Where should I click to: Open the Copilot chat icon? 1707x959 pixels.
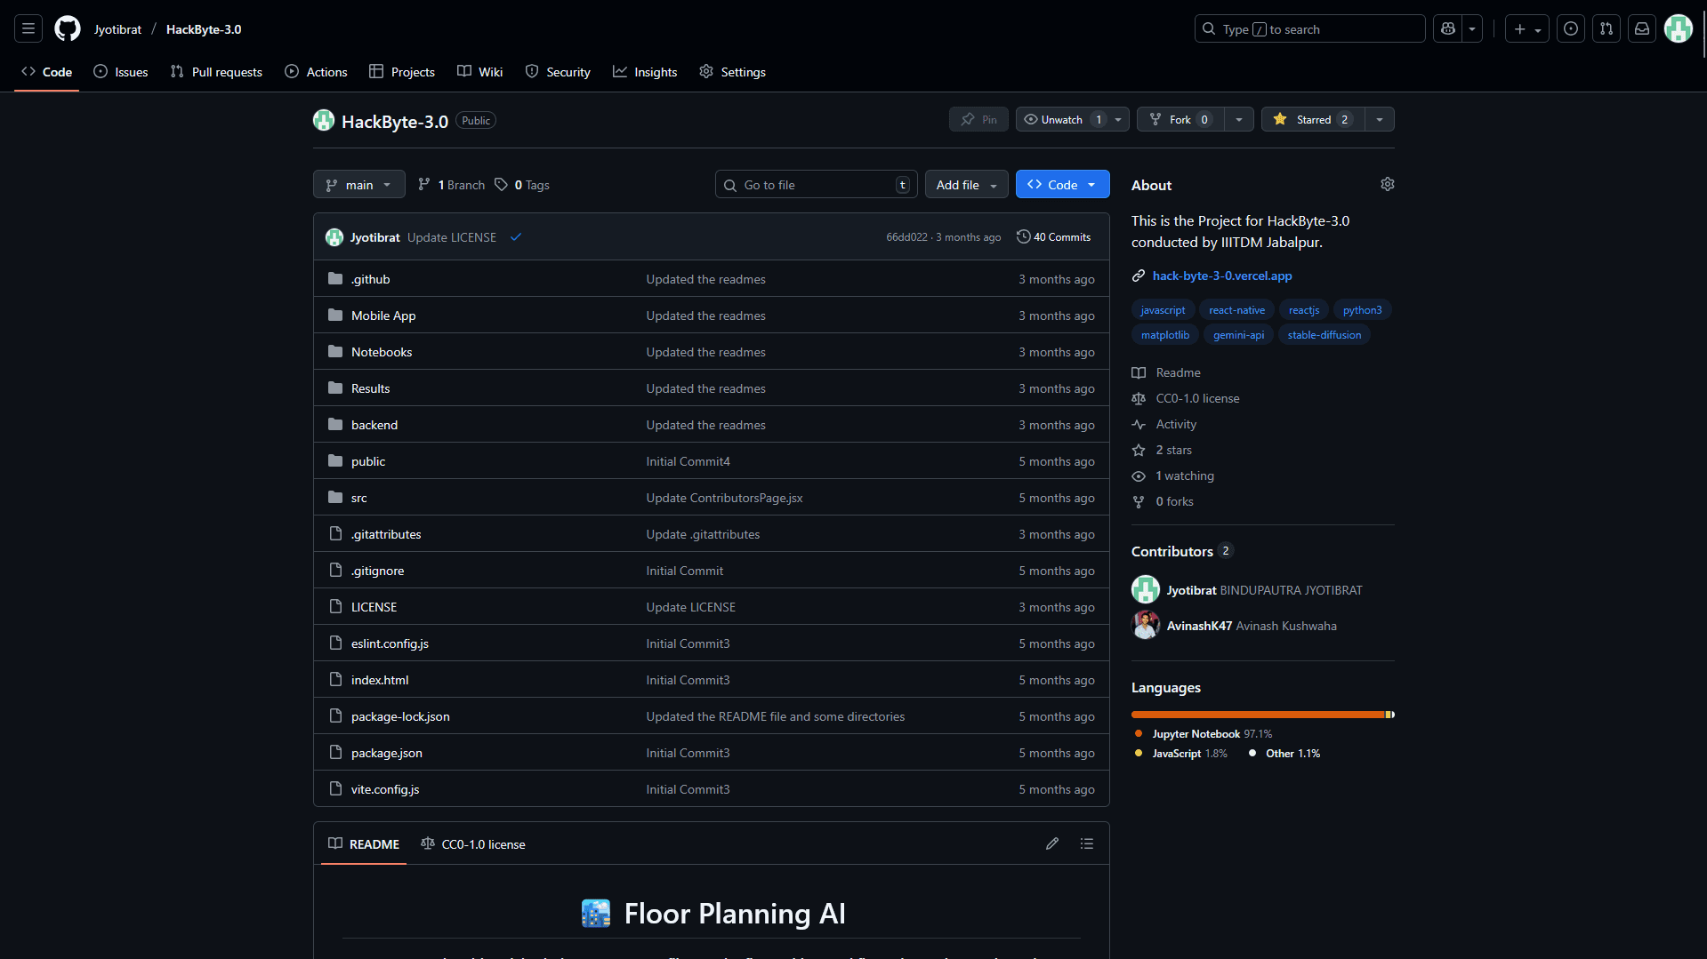(x=1448, y=29)
